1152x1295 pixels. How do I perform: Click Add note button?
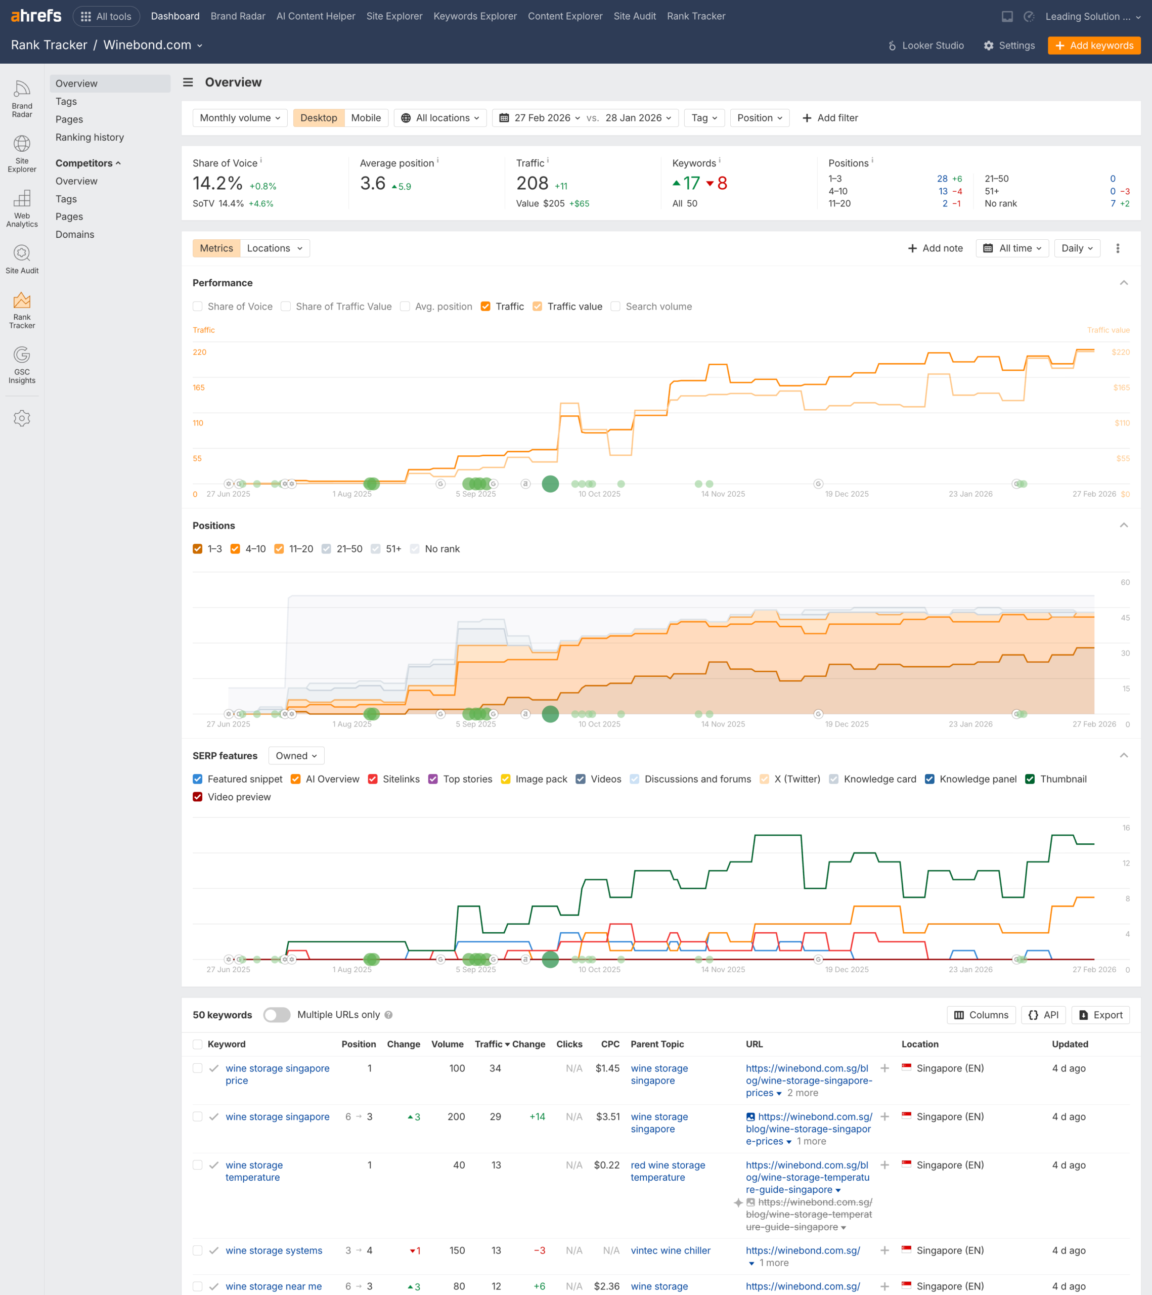(935, 248)
